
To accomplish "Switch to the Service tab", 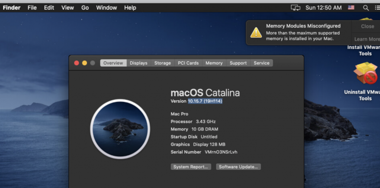I will (261, 63).
